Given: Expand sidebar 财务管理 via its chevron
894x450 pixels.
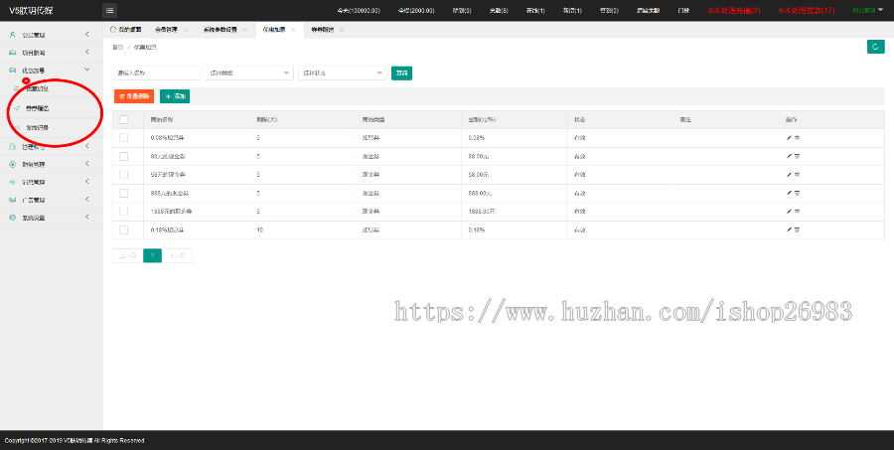Looking at the screenshot, I should pyautogui.click(x=87, y=164).
